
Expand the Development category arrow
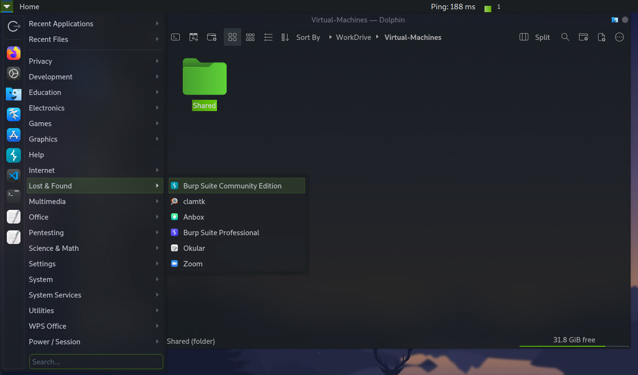click(x=157, y=76)
